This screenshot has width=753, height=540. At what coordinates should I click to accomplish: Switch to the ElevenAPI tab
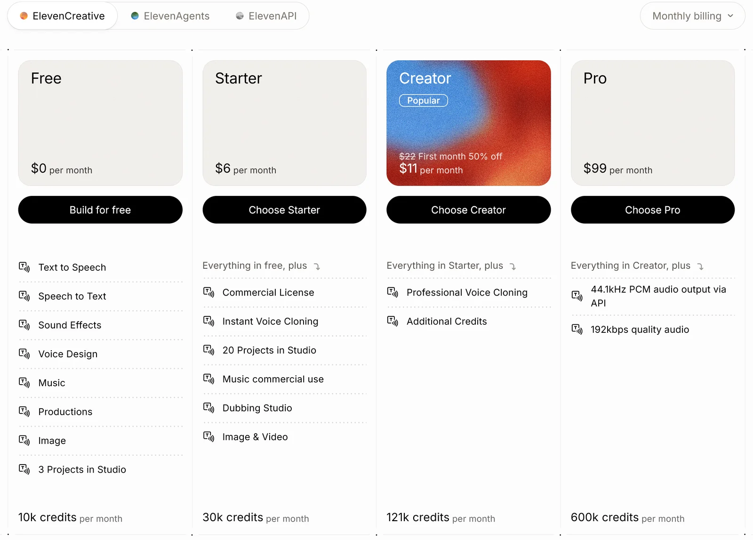266,16
